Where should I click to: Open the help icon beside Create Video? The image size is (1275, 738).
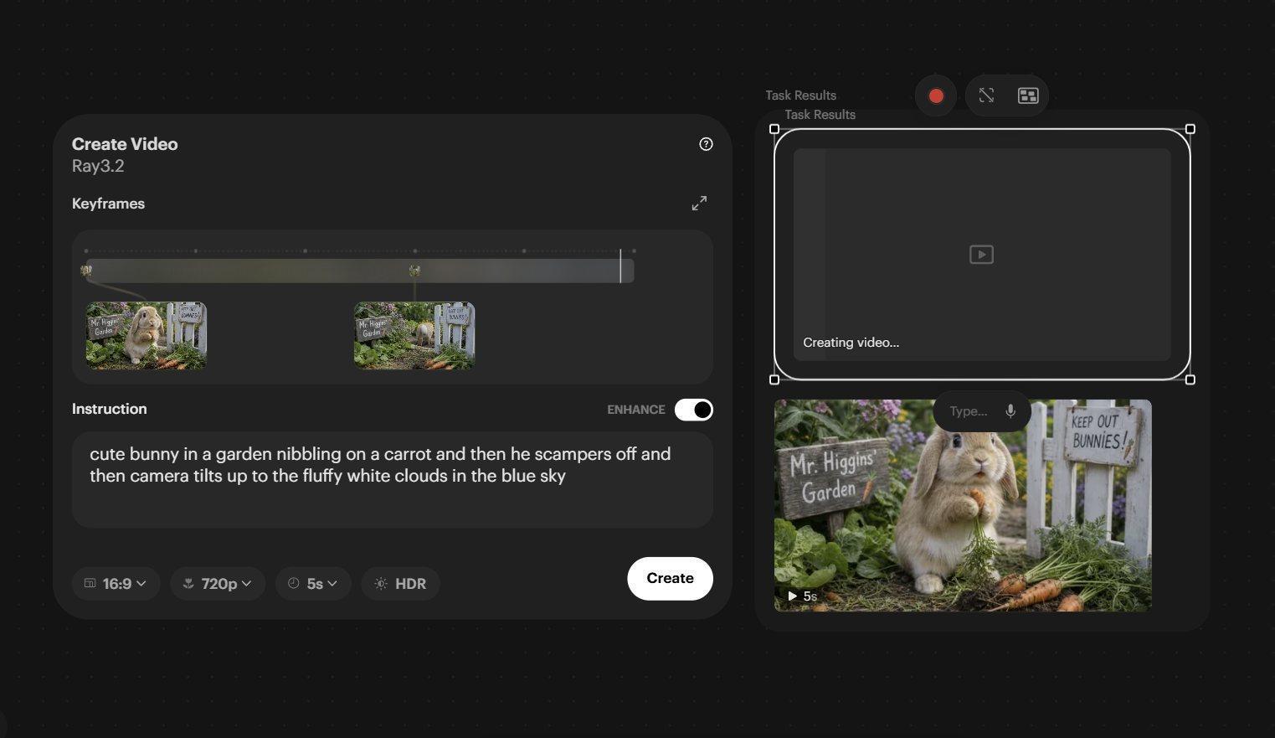[x=706, y=144]
